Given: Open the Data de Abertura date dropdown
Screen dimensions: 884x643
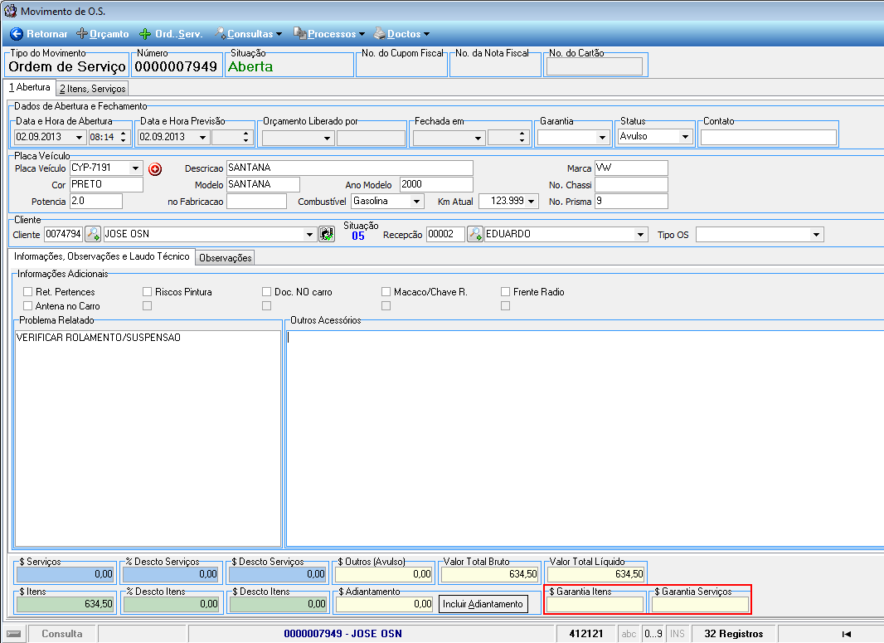Looking at the screenshot, I should (79, 138).
